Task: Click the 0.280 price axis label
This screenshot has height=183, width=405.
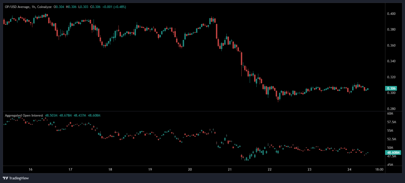Action: tap(391, 109)
